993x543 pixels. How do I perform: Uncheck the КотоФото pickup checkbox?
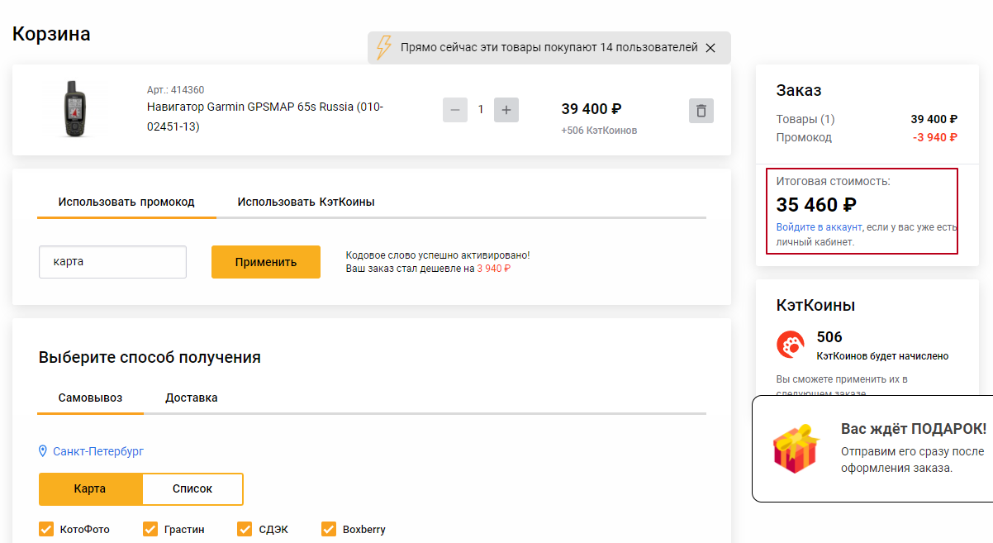coord(46,529)
